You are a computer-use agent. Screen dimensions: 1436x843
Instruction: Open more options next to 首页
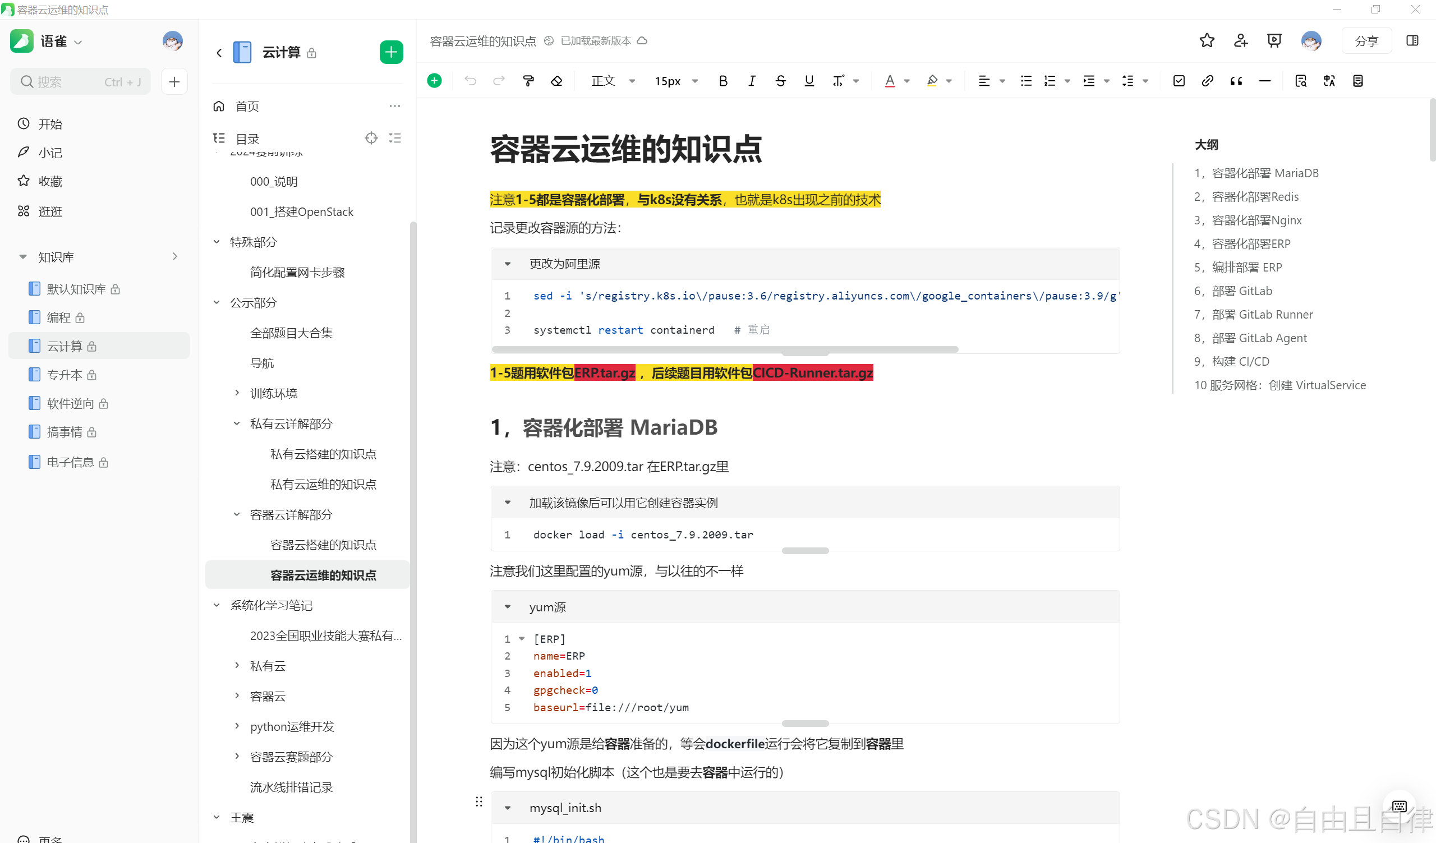pyautogui.click(x=395, y=106)
